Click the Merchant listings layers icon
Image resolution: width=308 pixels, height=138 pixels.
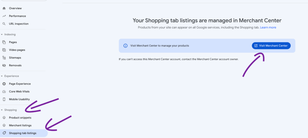[x=4, y=125]
